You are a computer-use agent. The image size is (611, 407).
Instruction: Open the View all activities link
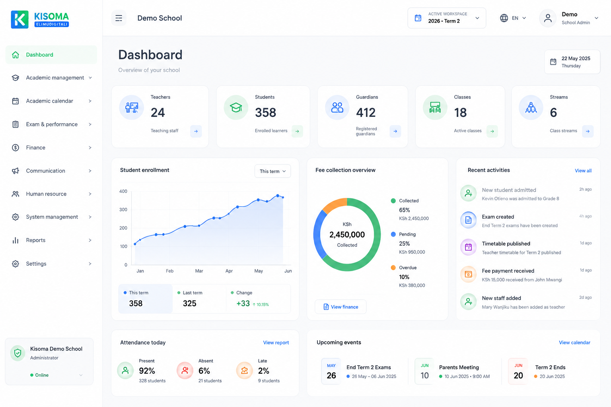[x=583, y=171]
